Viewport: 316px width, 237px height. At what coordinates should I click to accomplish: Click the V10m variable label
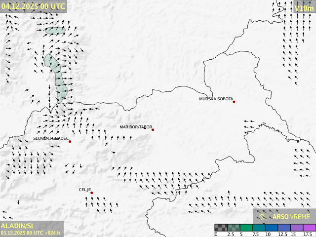303,8
